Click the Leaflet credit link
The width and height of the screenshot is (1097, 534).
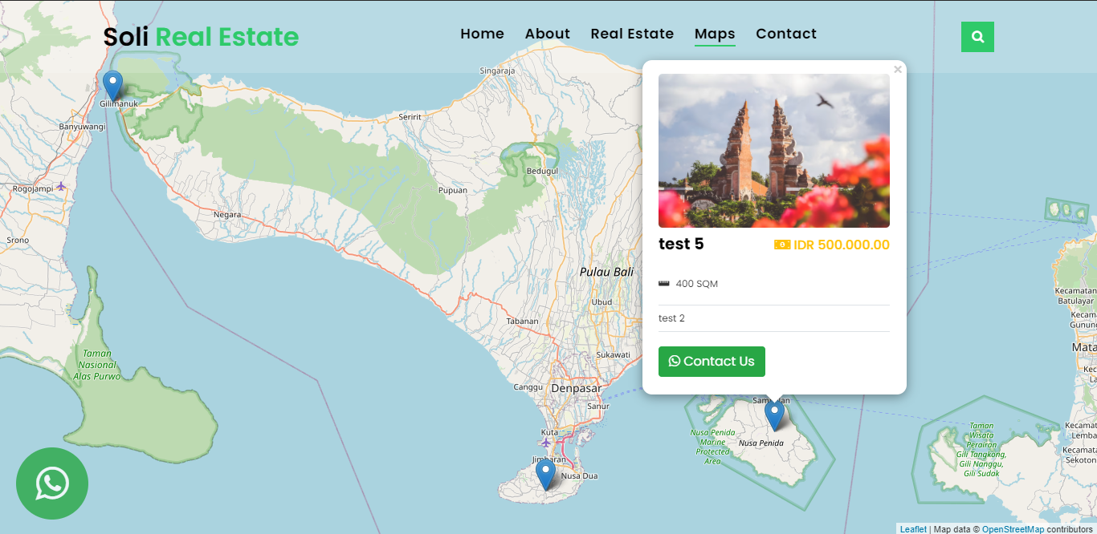tap(912, 528)
